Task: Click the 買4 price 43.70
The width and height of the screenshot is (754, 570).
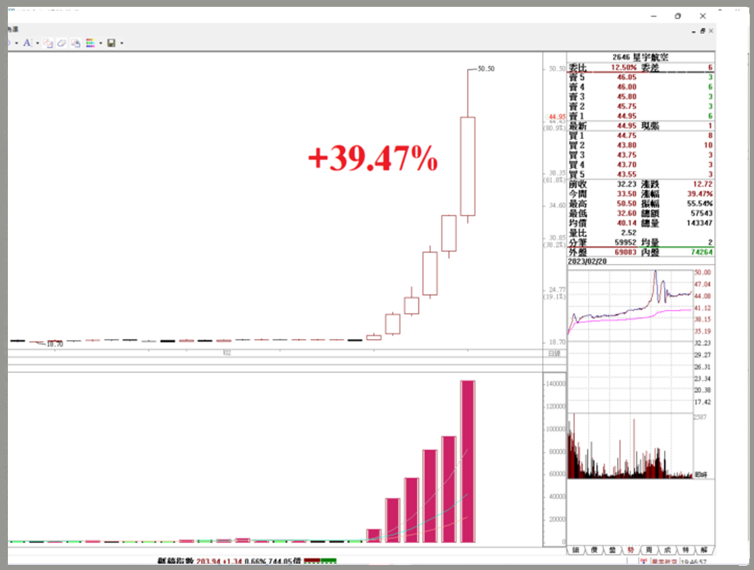Action: pos(626,165)
